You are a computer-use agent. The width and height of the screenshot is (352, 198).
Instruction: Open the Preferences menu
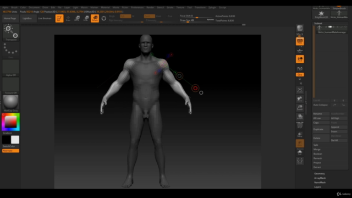(x=137, y=7)
